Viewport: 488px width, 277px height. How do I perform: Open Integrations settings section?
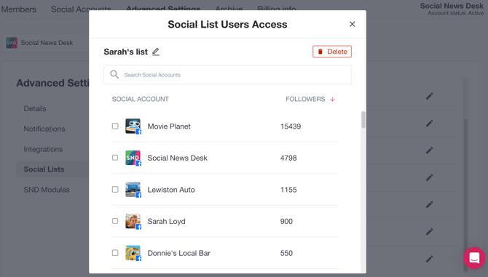pyautogui.click(x=43, y=149)
